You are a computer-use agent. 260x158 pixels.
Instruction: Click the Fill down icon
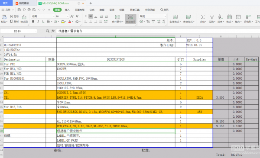238,17
